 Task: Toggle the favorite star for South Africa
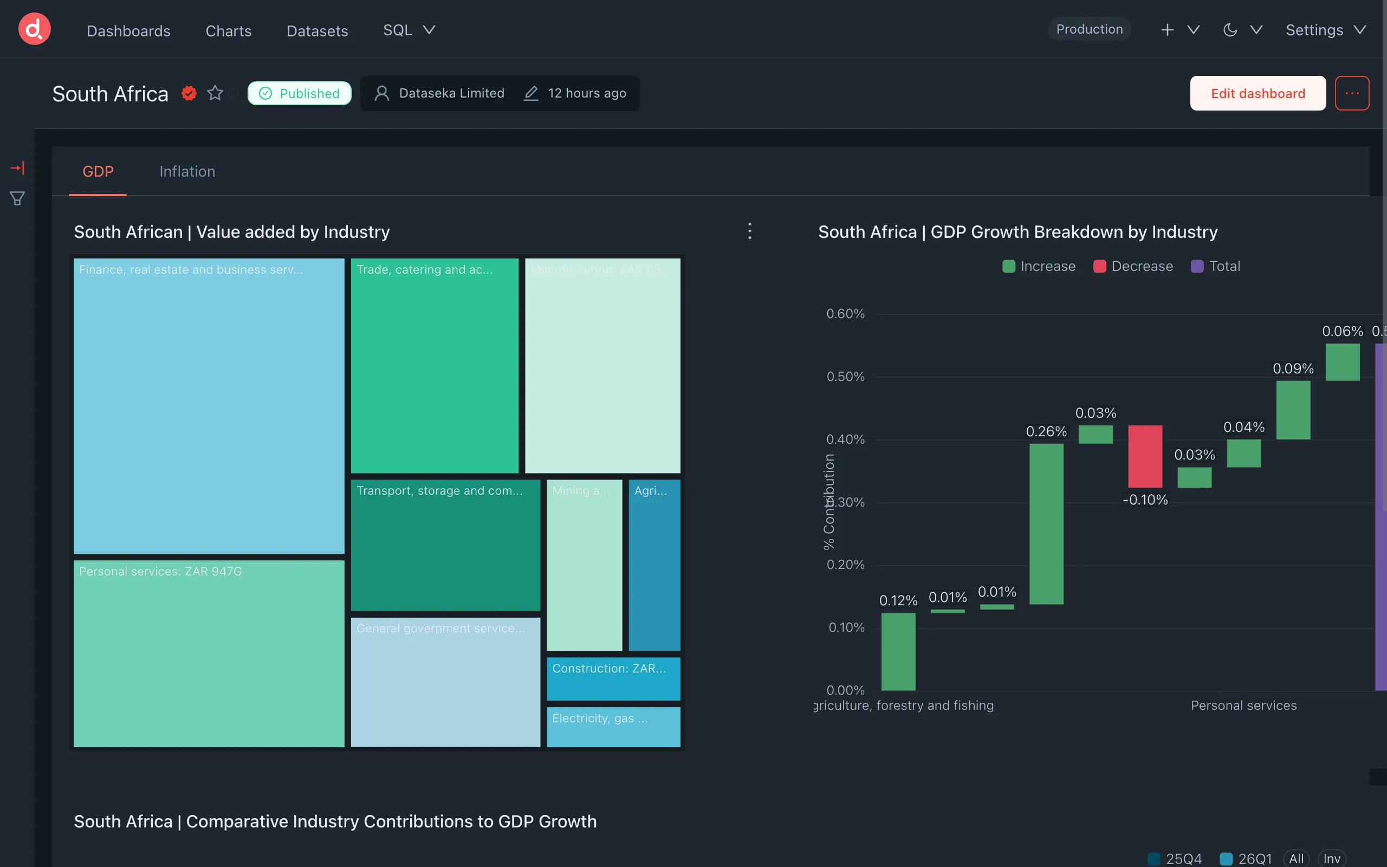215,93
